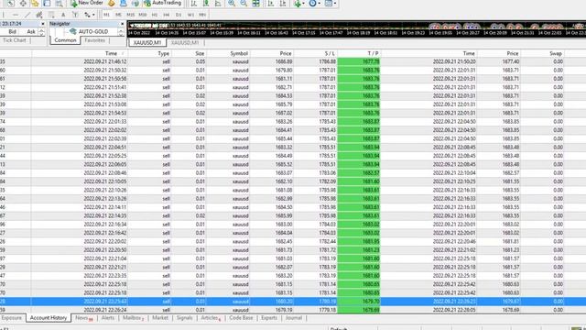This screenshot has height=330, width=586.
Task: Tile chart windows icon
Action: tap(256, 4)
